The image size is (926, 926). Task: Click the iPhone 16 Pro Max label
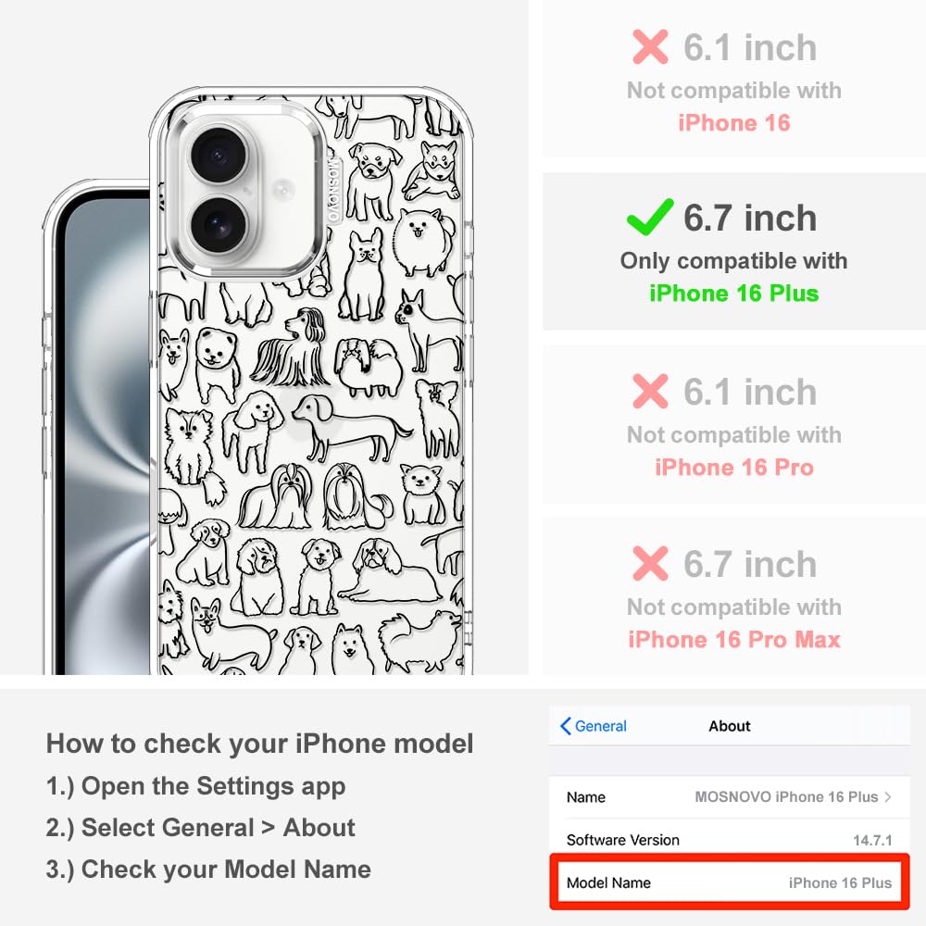tap(734, 640)
